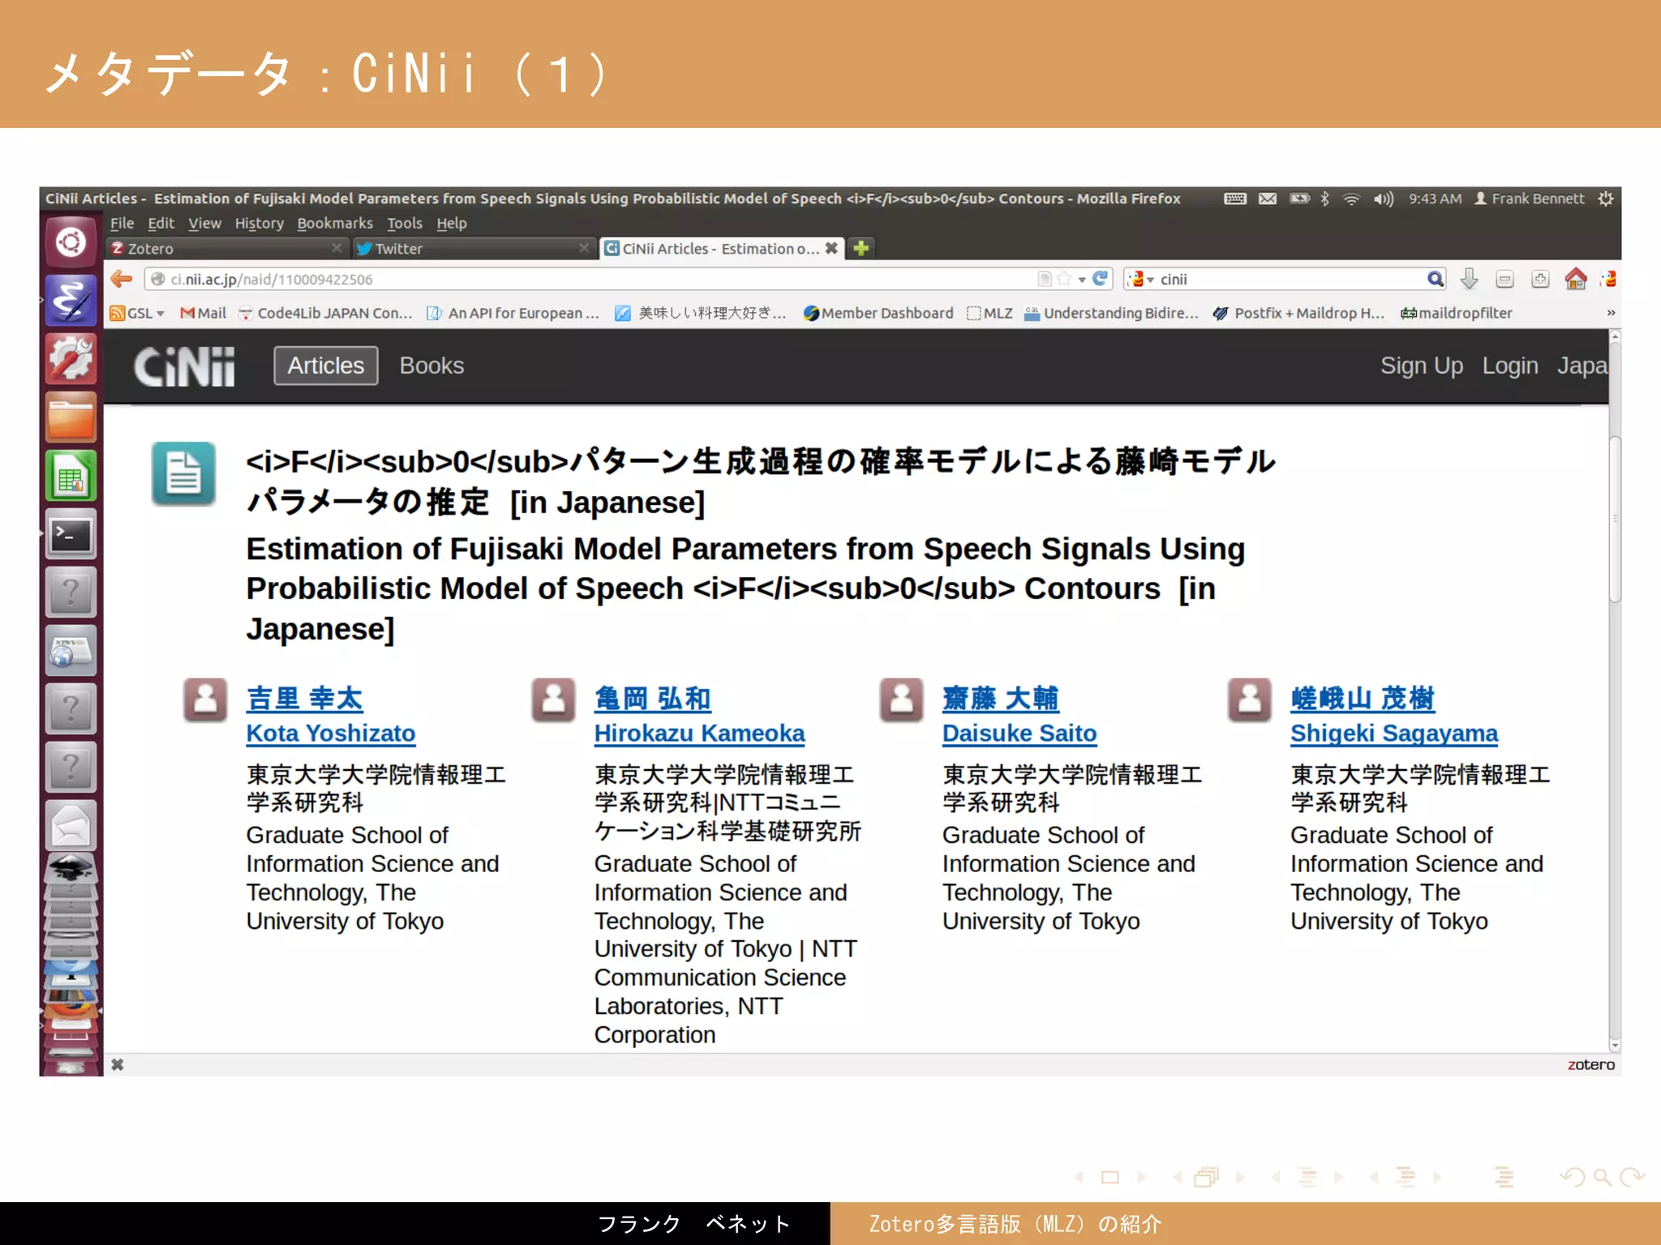1661x1245 pixels.
Task: Open the volume indicator in system tray
Action: coord(1383,199)
